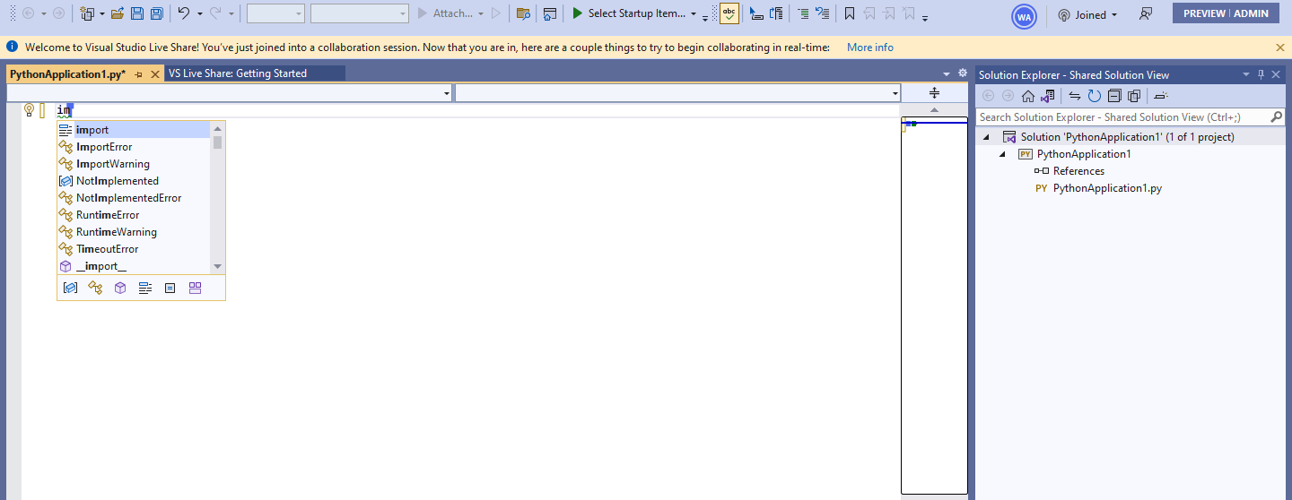Open the left editor navigation dropdown
1292x500 pixels.
(x=447, y=93)
